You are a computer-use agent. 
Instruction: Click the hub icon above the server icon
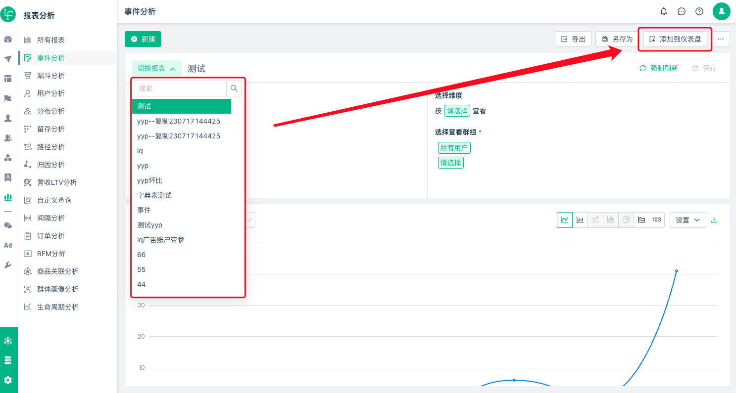[x=8, y=341]
